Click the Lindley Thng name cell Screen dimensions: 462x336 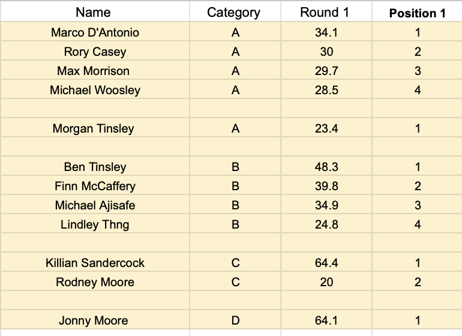point(95,223)
